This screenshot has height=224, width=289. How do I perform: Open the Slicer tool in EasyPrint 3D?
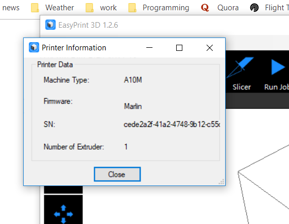click(x=241, y=74)
